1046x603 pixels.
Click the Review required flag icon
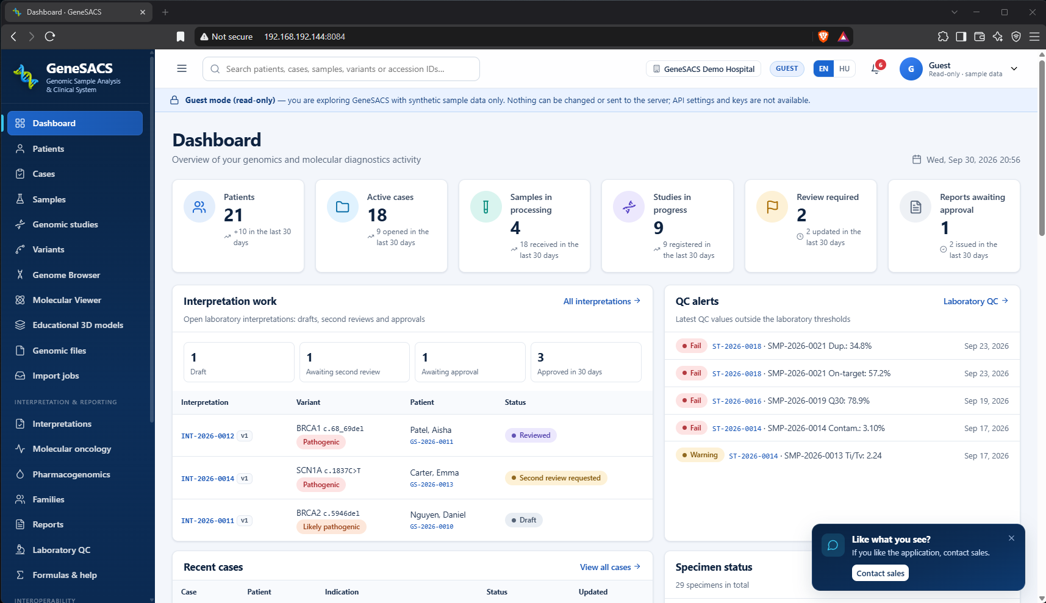pos(772,207)
